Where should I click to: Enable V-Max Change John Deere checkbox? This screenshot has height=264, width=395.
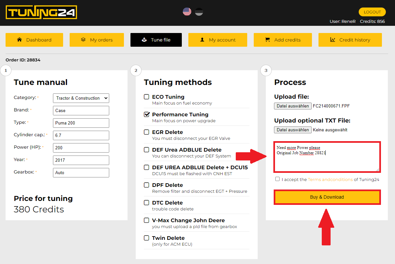pos(146,220)
